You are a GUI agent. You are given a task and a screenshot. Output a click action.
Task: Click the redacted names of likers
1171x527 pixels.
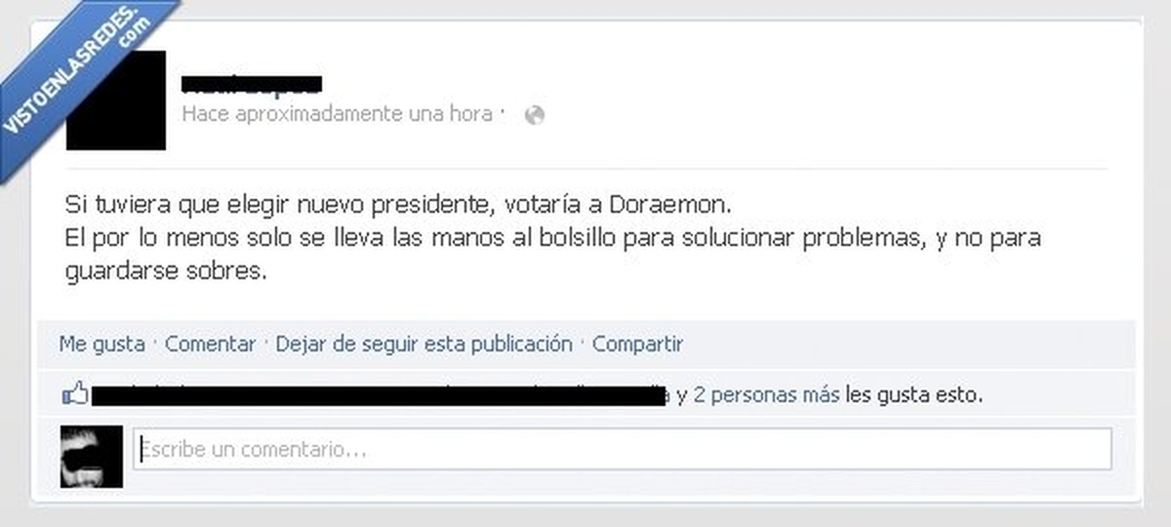380,395
